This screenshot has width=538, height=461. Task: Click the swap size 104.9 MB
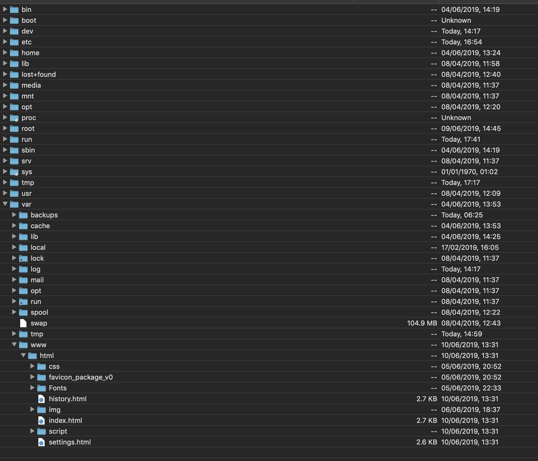pos(422,323)
